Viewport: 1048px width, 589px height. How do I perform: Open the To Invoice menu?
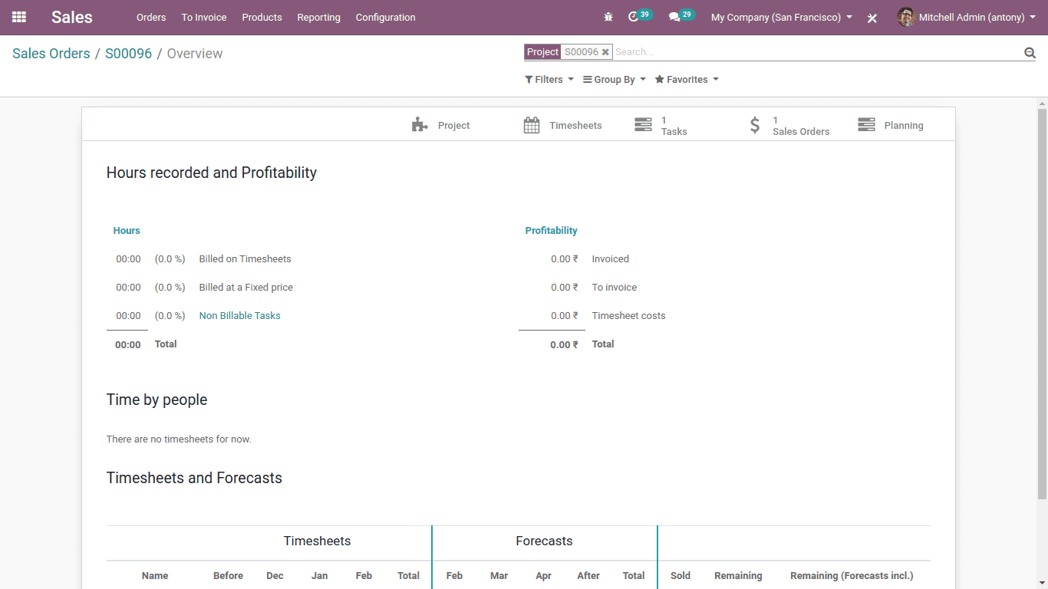coord(204,17)
